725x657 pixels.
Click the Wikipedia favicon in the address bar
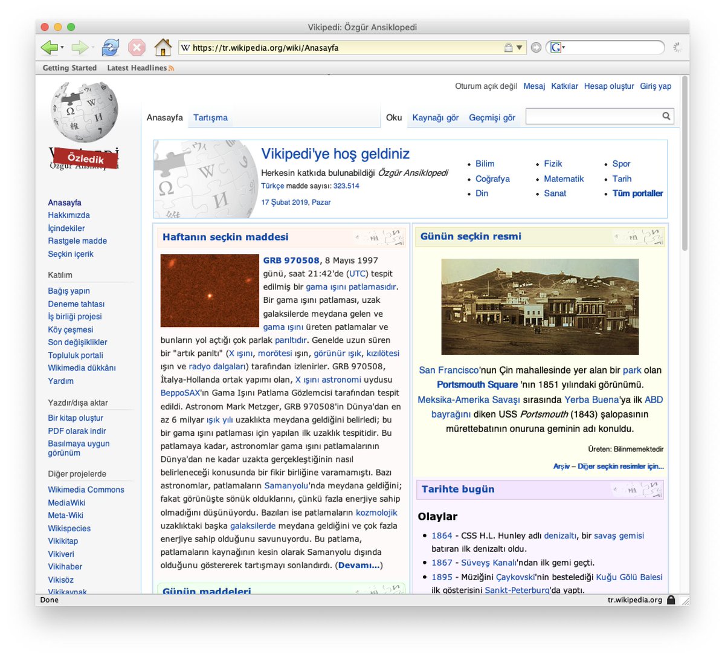(x=185, y=48)
